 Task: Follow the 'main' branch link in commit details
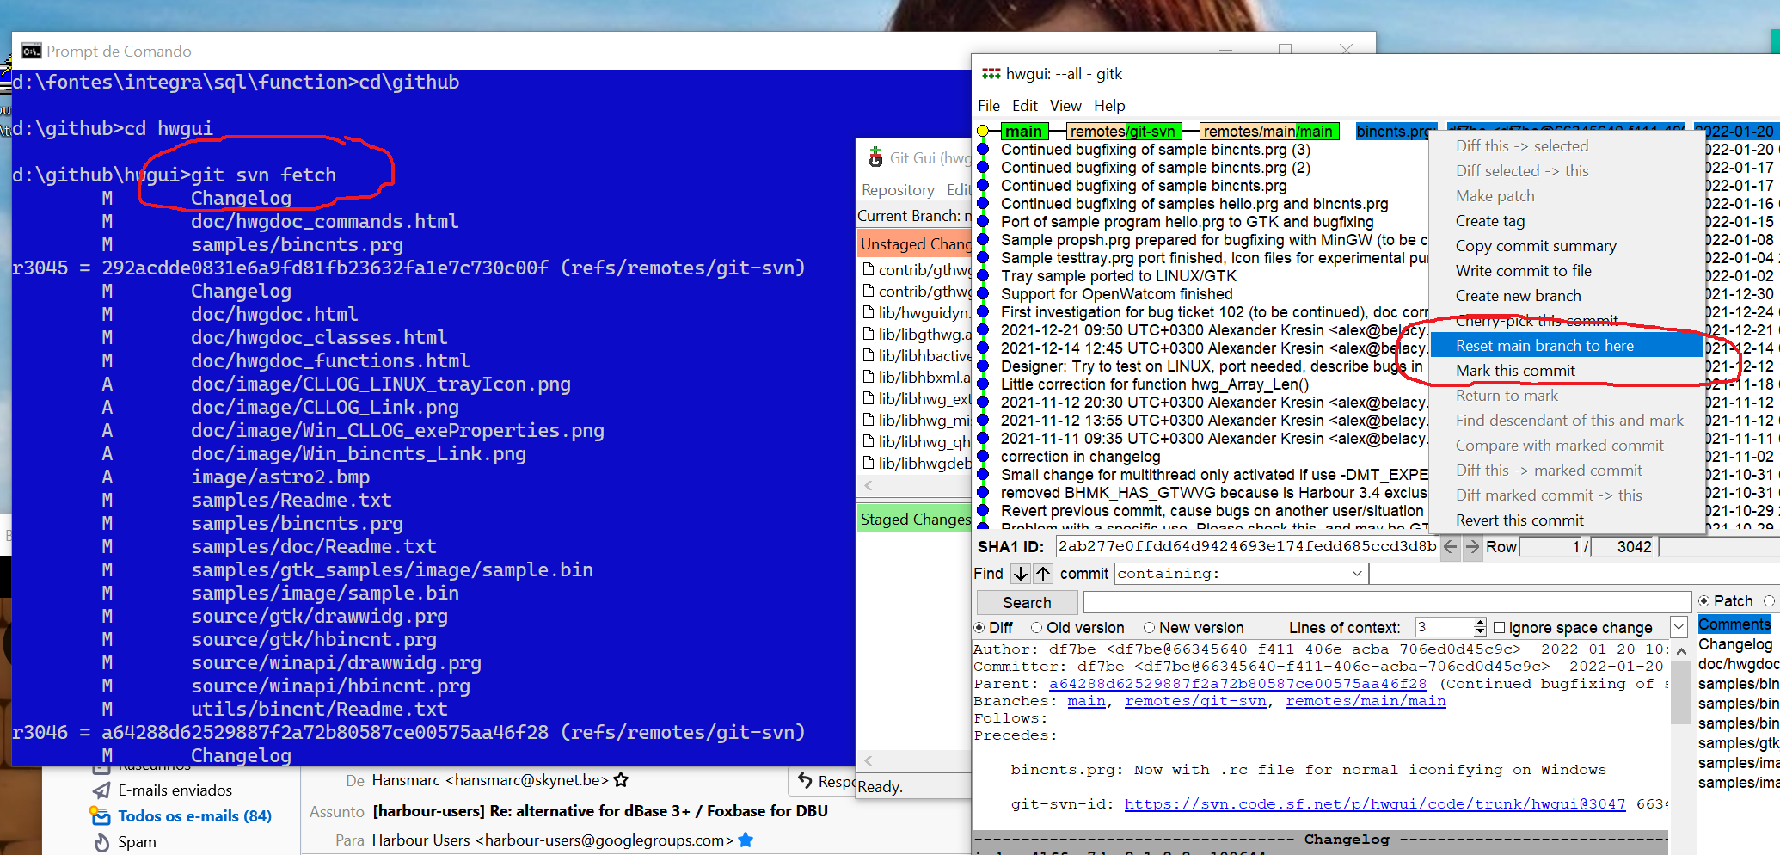(x=1087, y=701)
